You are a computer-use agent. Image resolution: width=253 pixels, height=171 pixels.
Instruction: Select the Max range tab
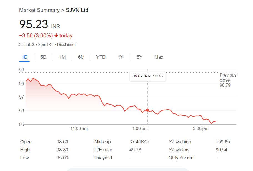(159, 57)
